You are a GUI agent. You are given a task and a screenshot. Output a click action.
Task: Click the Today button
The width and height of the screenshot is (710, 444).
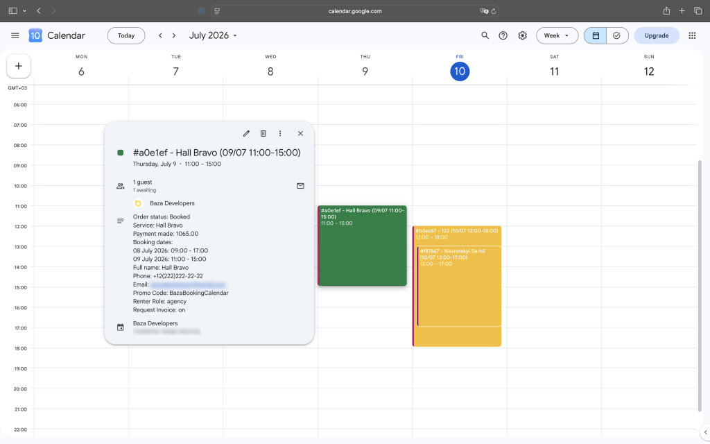(x=126, y=35)
